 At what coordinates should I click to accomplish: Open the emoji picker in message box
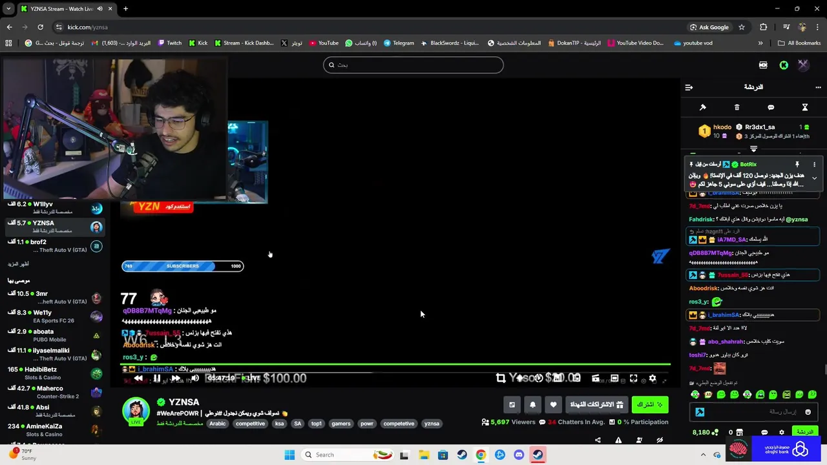click(808, 412)
